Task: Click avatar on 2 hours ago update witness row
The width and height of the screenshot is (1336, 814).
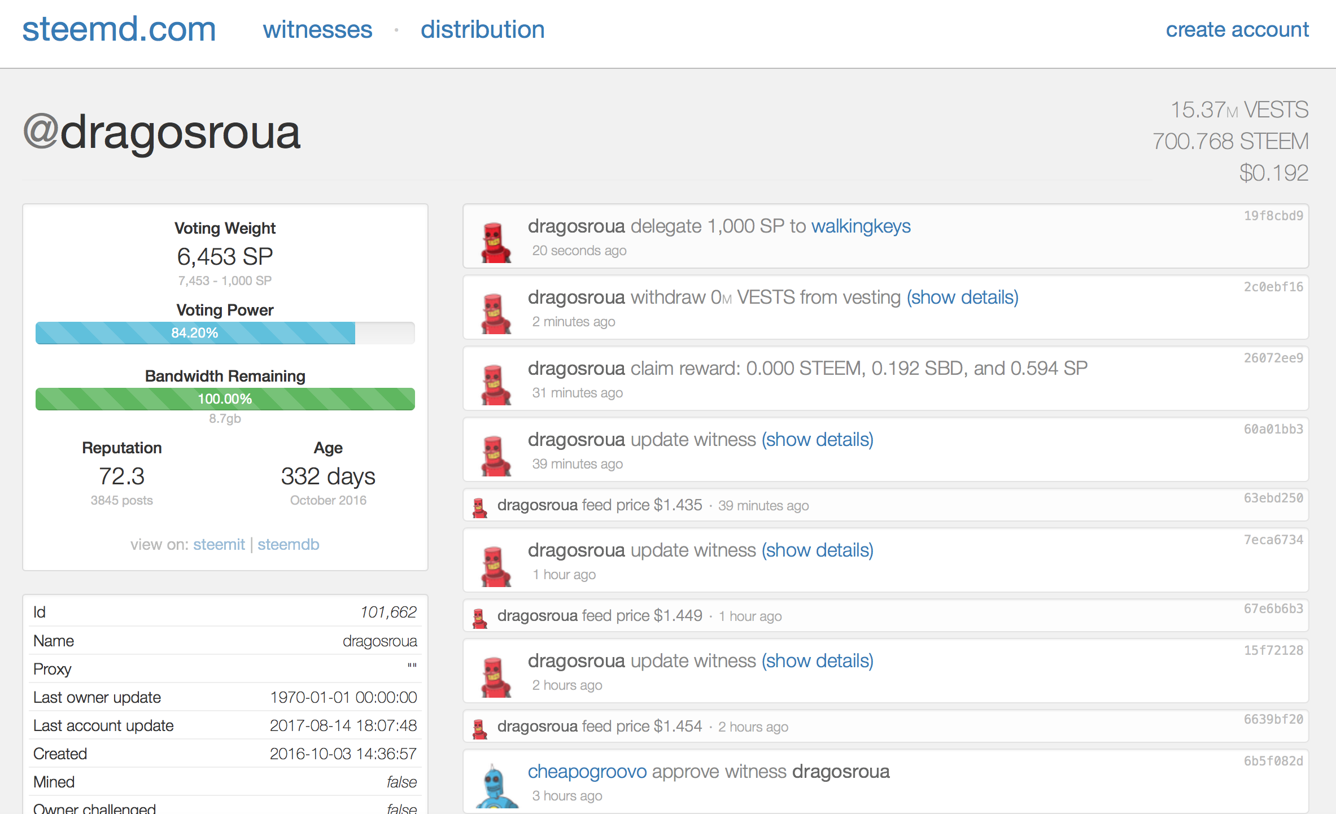Action: tap(495, 677)
